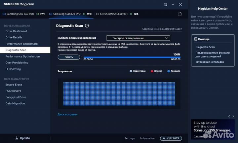This screenshot has height=143, width=238.
Task: Click the 860 PRO health status circle
Action: click(37, 14)
